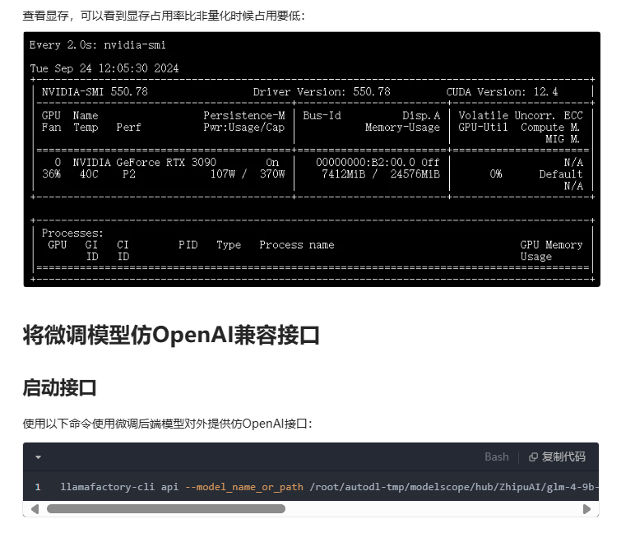Click the 复制代码 button text

563,457
